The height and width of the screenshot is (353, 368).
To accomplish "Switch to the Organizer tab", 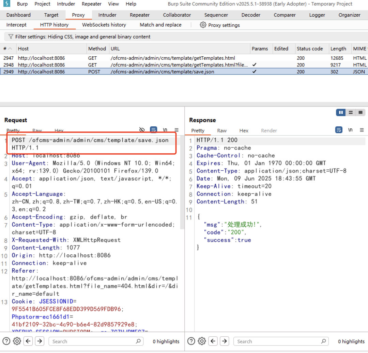I will point(349,15).
